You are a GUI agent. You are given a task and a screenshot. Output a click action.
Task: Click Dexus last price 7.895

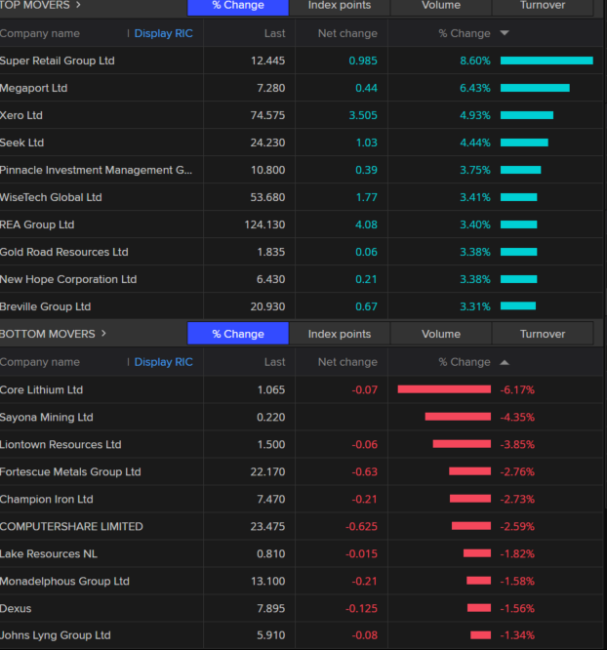(x=271, y=609)
